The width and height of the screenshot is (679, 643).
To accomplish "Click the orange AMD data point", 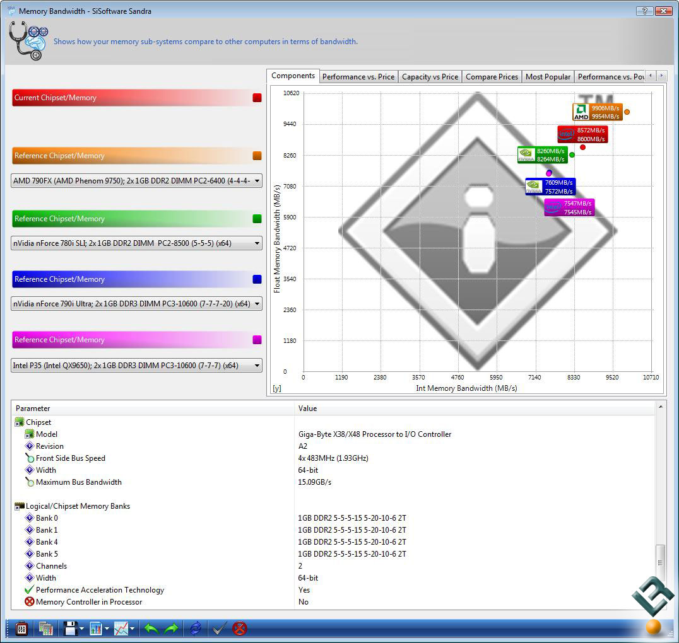I will point(627,112).
